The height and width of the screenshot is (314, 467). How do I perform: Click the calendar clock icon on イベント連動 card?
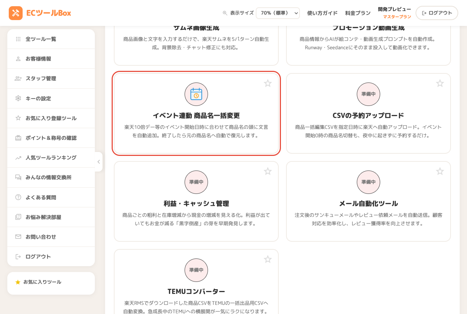(196, 94)
